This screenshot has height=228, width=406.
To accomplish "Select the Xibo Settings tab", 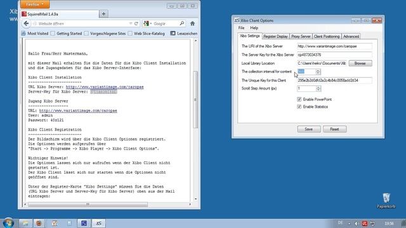I will [x=249, y=36].
